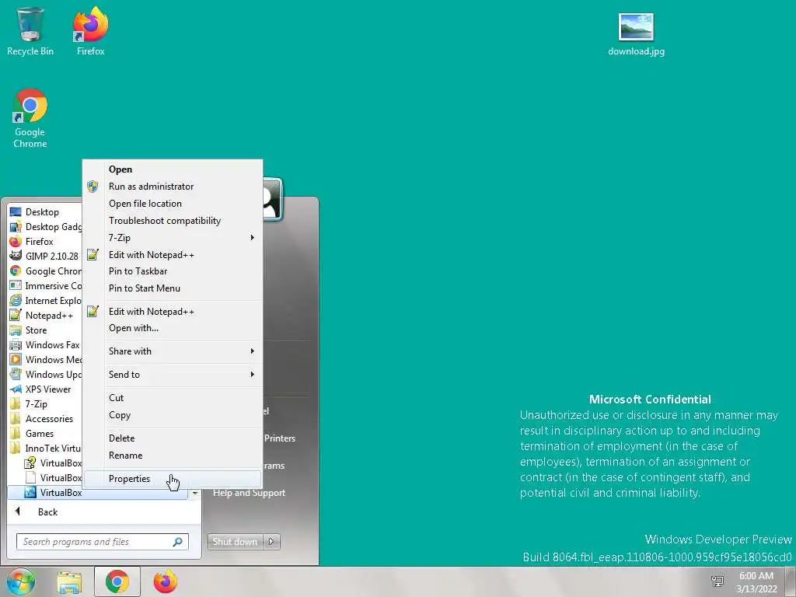Click the user account picture
Viewport: 796px width, 597px height.
273,199
